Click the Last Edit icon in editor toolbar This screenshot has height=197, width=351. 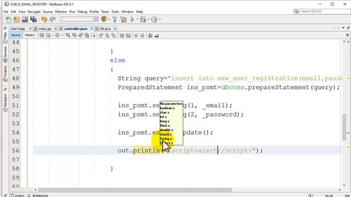click(42, 35)
